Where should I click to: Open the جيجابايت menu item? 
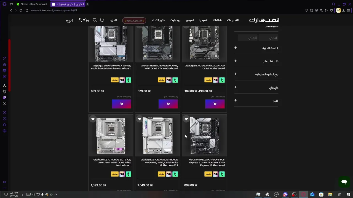coord(175,20)
